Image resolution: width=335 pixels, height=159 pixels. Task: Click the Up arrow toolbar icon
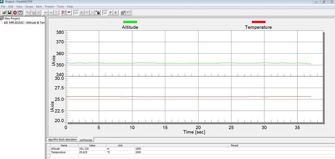point(110,13)
